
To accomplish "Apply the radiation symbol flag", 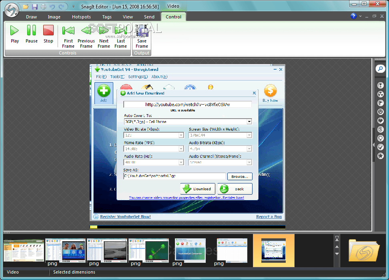I will point(380,94).
